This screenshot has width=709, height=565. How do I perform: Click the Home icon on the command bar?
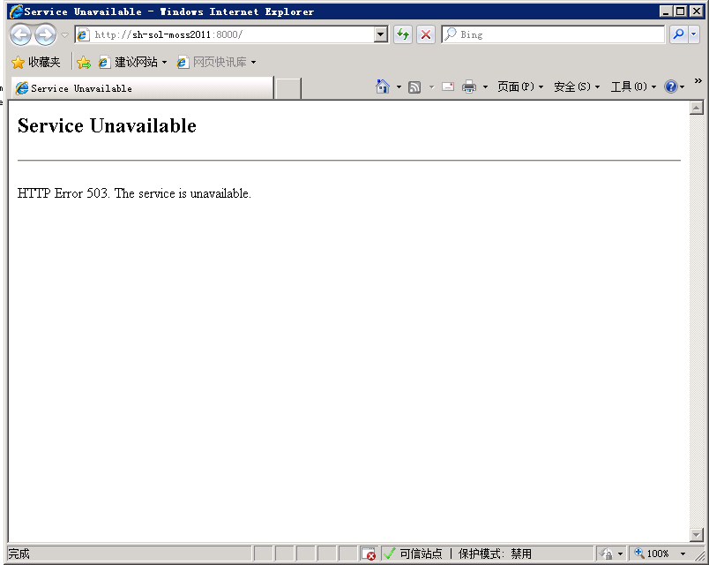coord(382,86)
